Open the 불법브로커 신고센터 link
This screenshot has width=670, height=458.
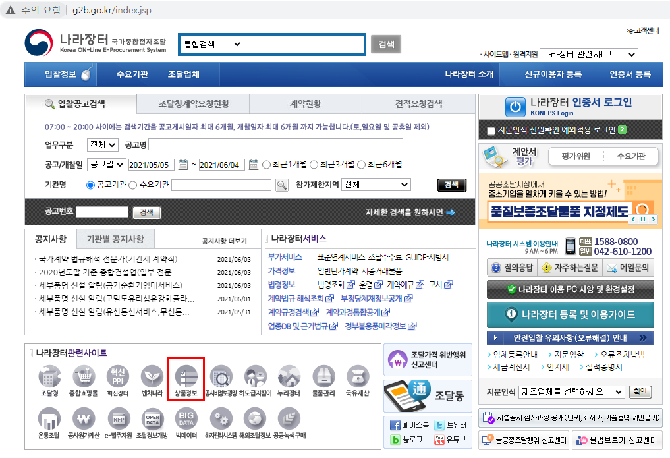pyautogui.click(x=617, y=440)
